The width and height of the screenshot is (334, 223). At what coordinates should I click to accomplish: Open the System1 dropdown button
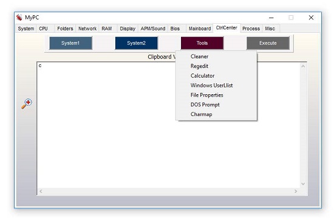(x=70, y=43)
